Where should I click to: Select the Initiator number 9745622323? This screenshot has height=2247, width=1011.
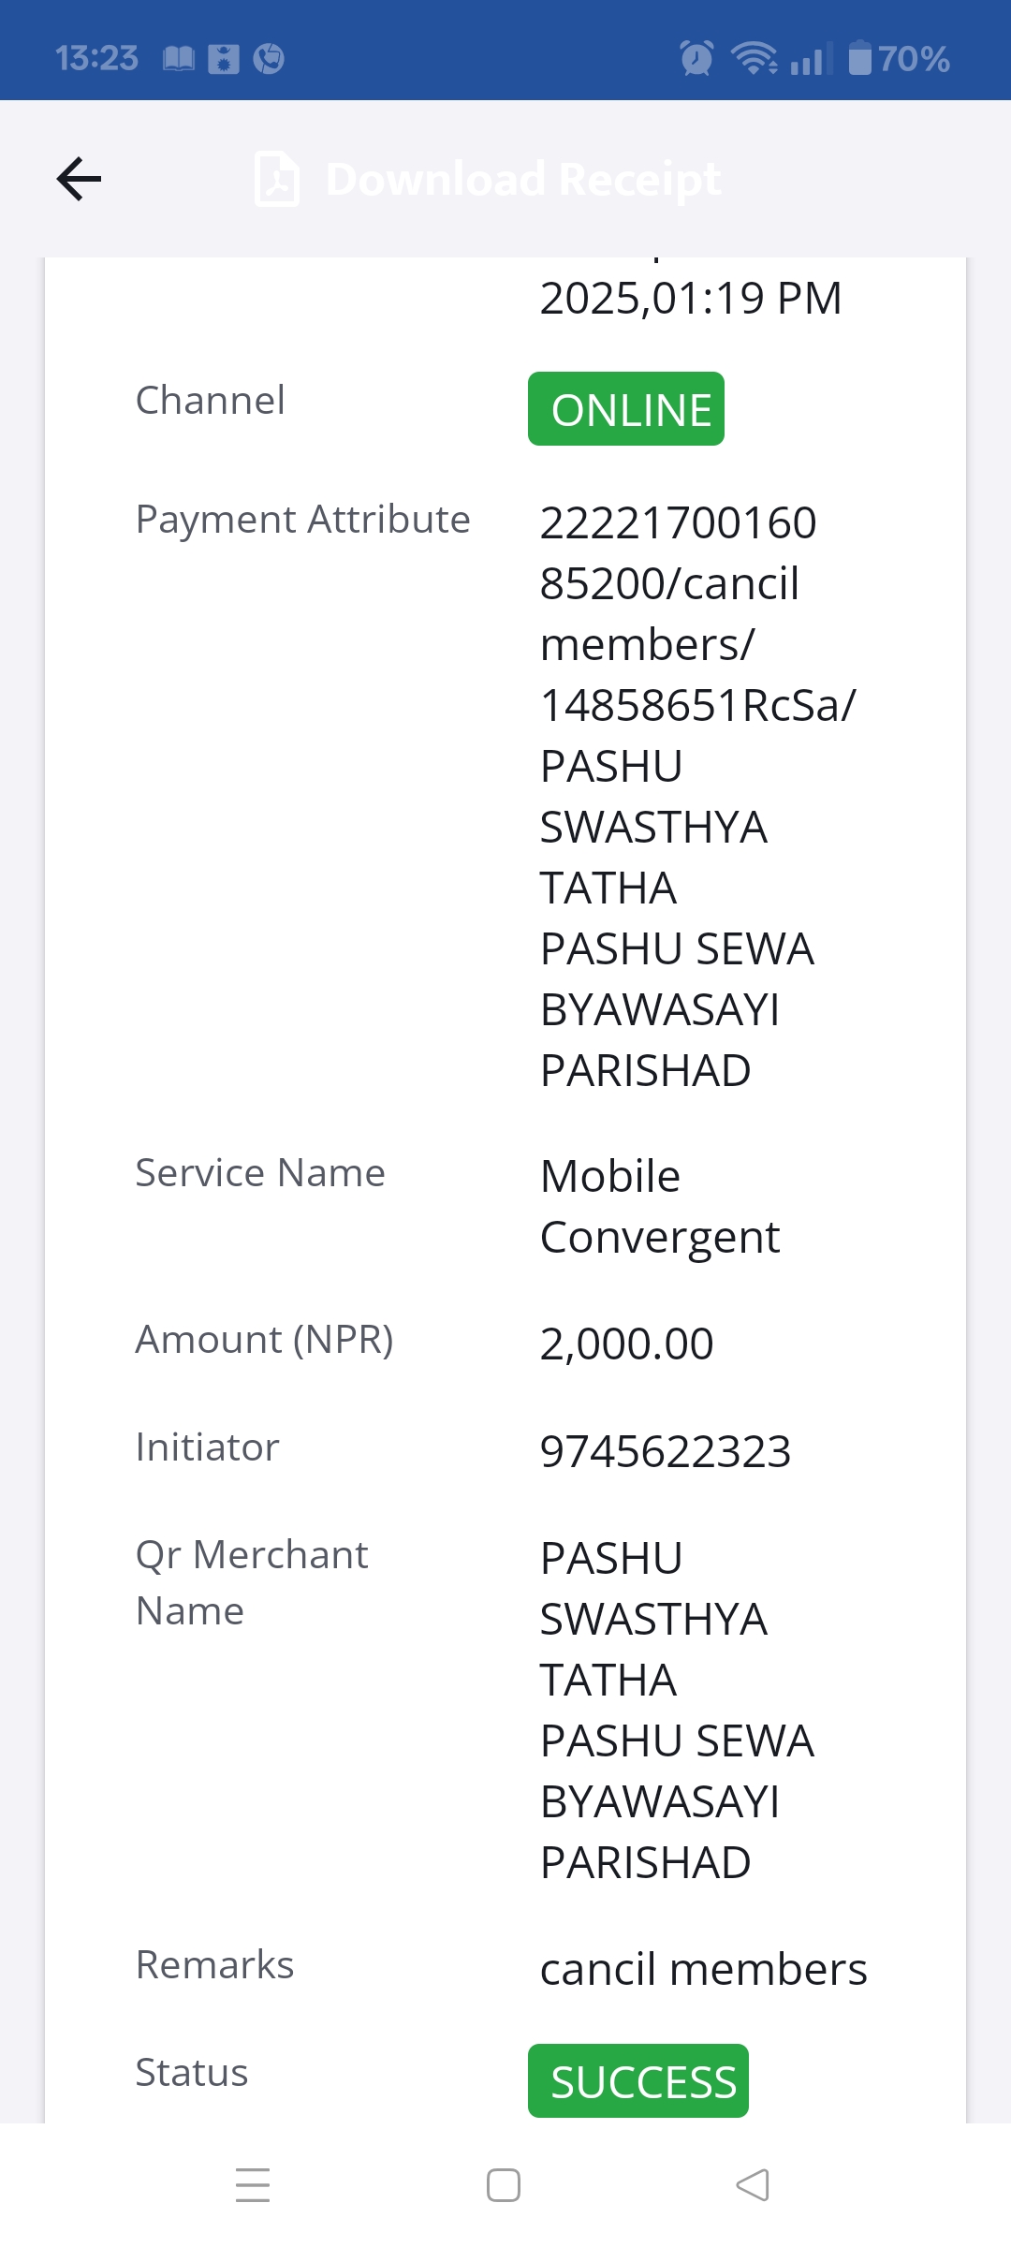666,1451
